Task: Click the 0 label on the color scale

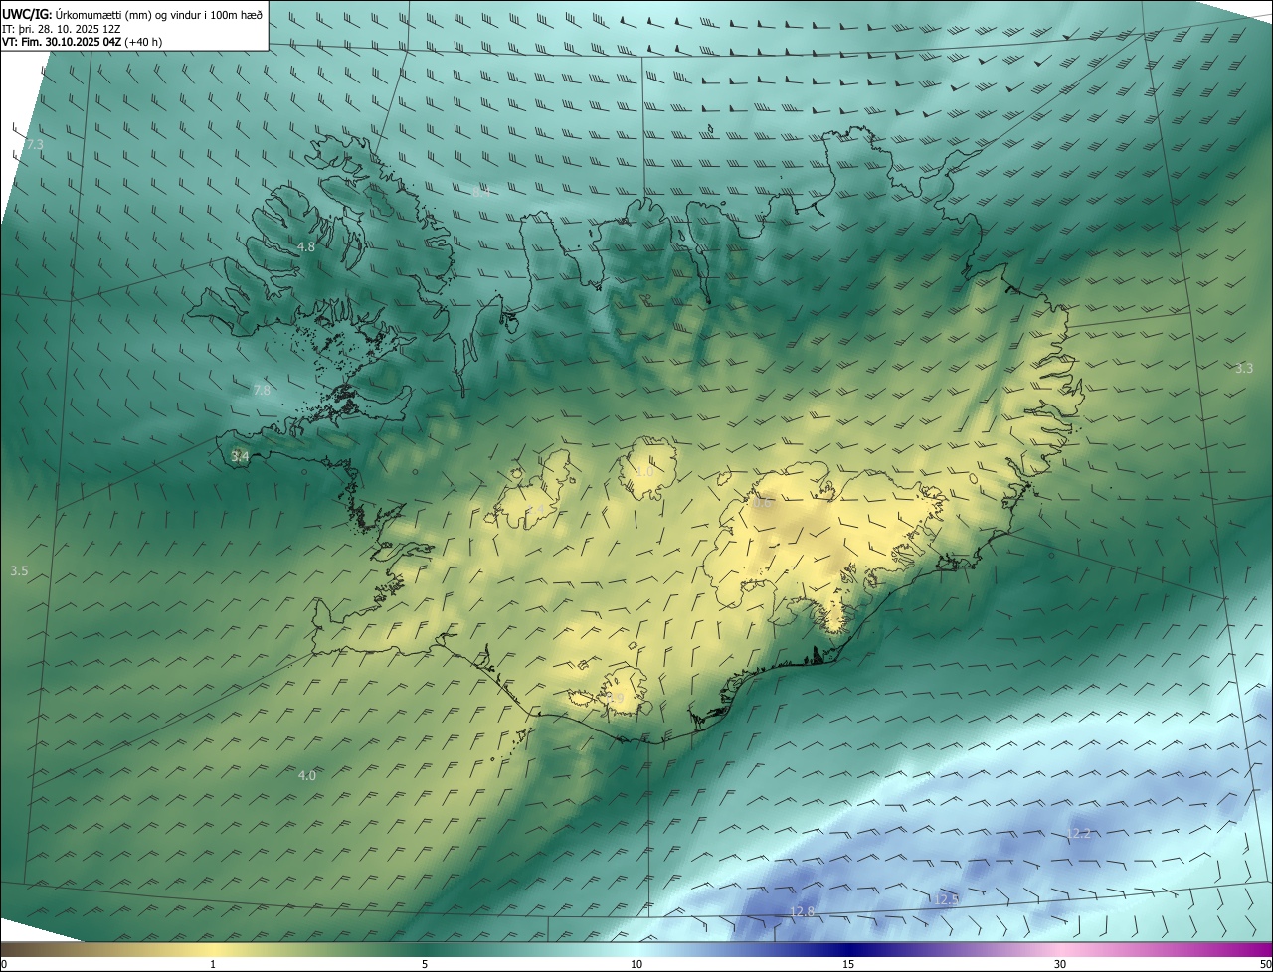Action: click(4, 964)
